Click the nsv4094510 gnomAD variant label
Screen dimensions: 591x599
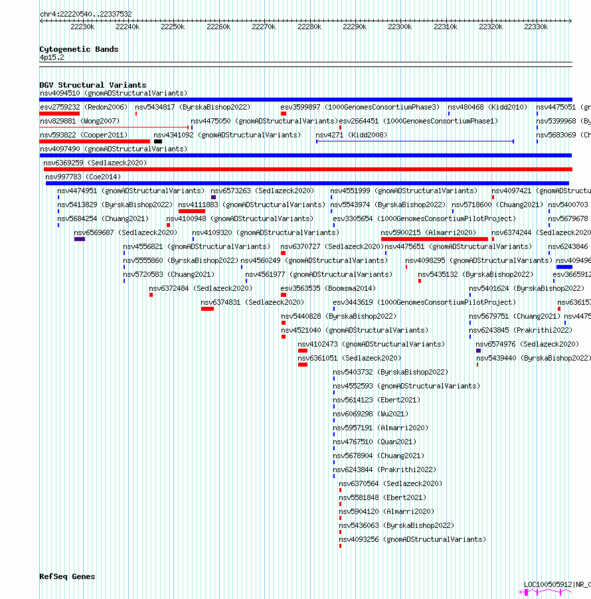pos(114,93)
